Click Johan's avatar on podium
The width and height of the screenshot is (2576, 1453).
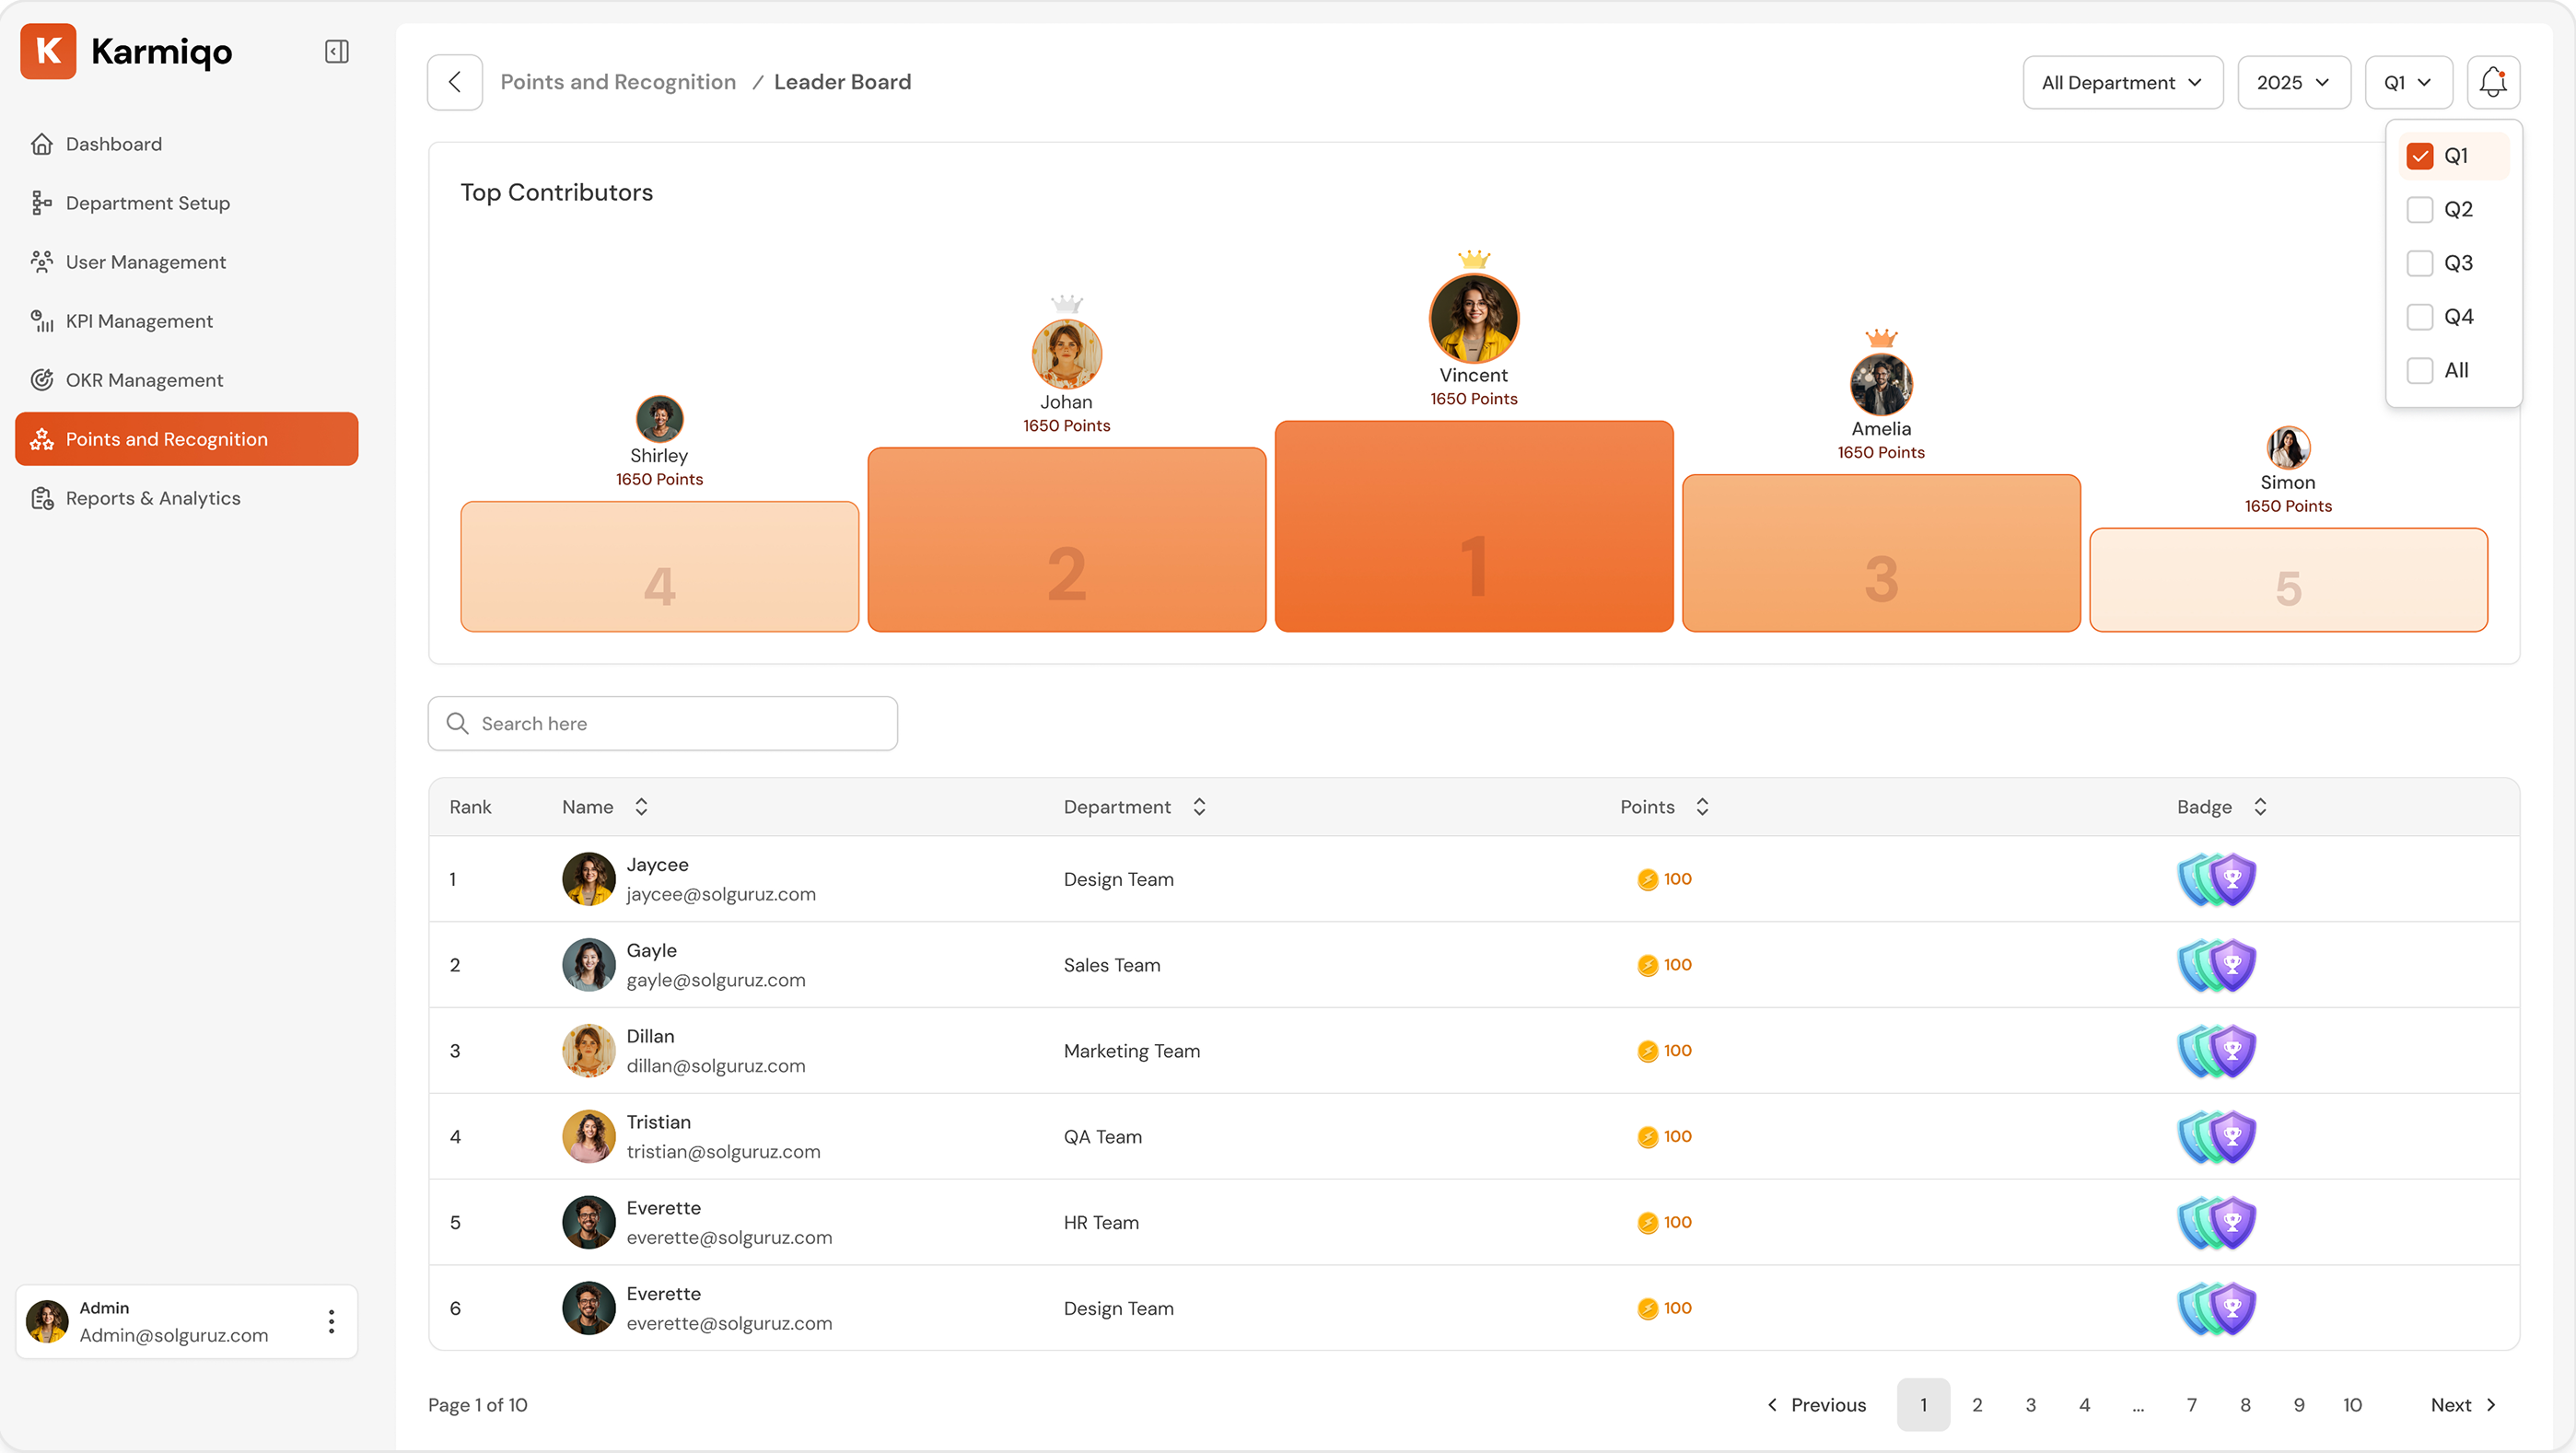coord(1066,354)
